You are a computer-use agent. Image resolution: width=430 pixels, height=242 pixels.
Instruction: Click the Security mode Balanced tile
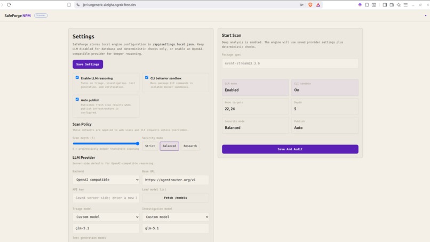click(x=256, y=125)
